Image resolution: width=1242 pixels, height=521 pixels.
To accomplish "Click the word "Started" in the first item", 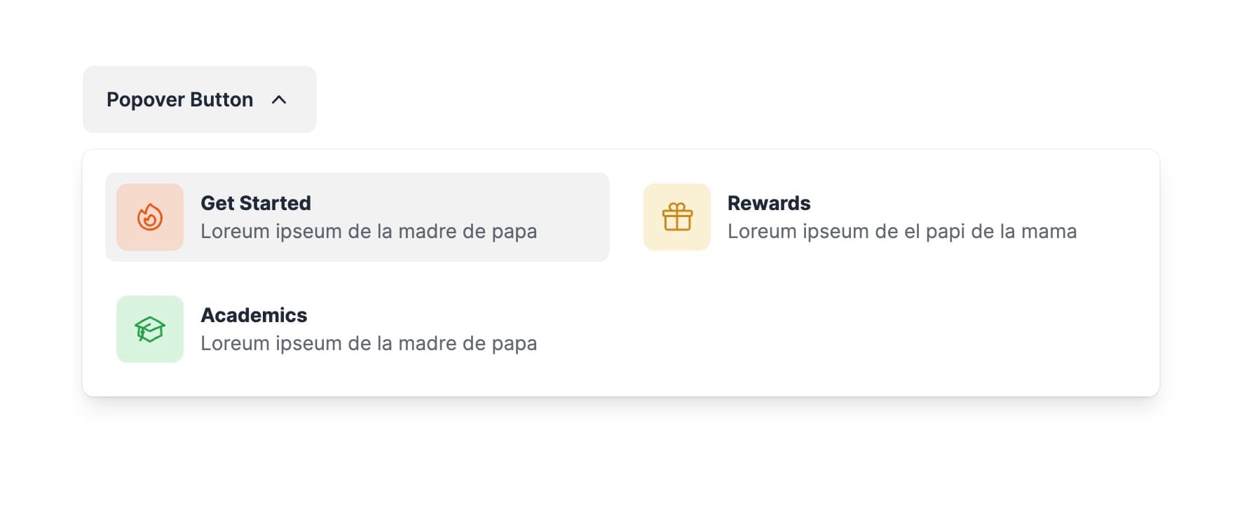I will (x=275, y=203).
